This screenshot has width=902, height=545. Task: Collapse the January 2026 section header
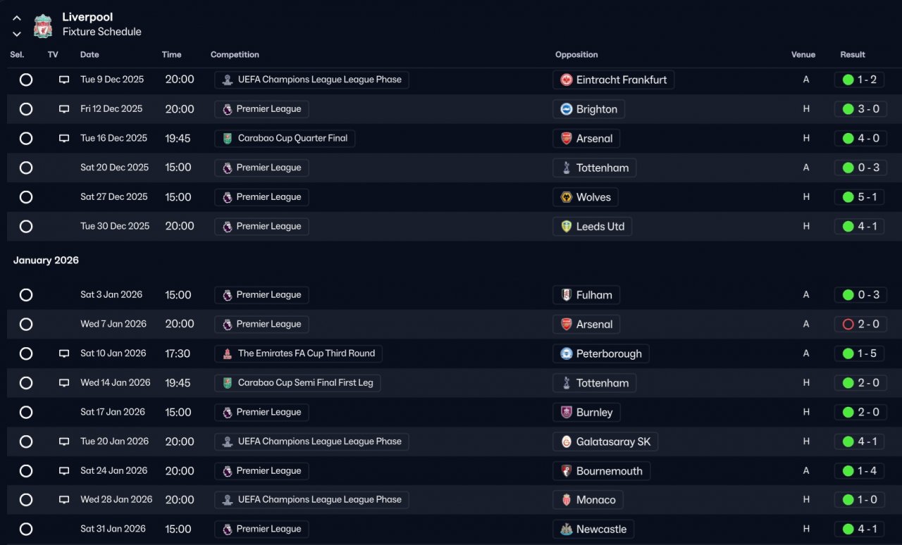46,261
